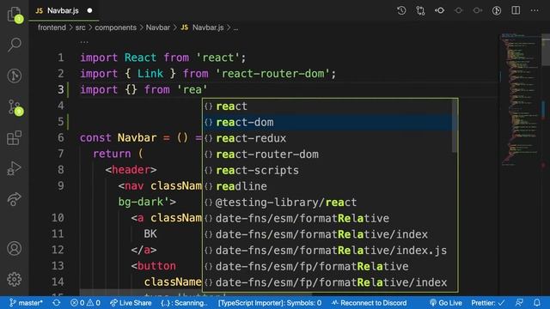Viewport: 550px width, 309px height.
Task: Select date-fns/esm/formatRelative suggestion
Action: pos(327,219)
